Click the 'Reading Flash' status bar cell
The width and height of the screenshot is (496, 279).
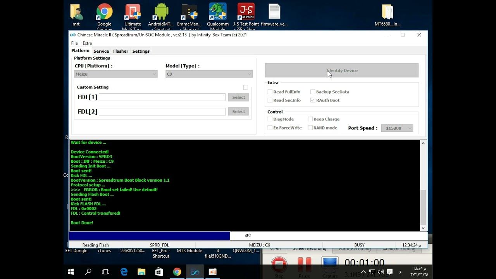coord(96,245)
